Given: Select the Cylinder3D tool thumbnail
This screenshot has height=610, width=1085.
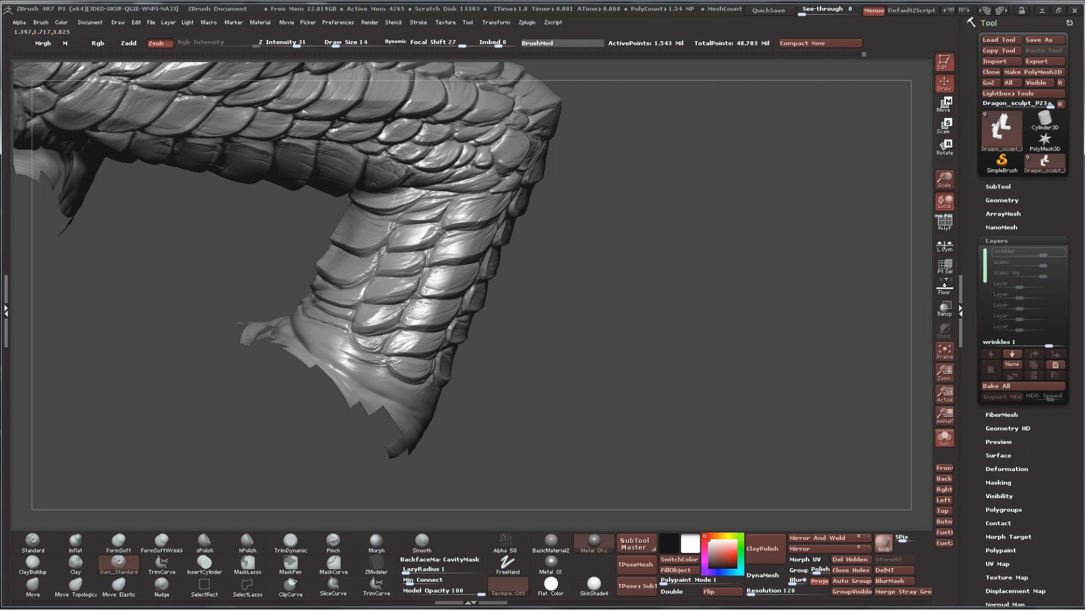Looking at the screenshot, I should [1045, 121].
